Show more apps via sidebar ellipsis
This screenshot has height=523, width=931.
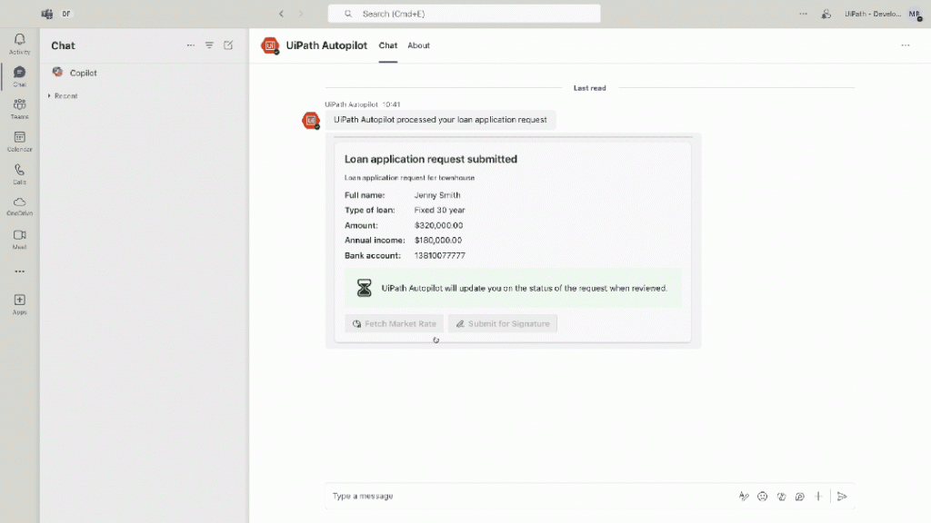click(19, 271)
